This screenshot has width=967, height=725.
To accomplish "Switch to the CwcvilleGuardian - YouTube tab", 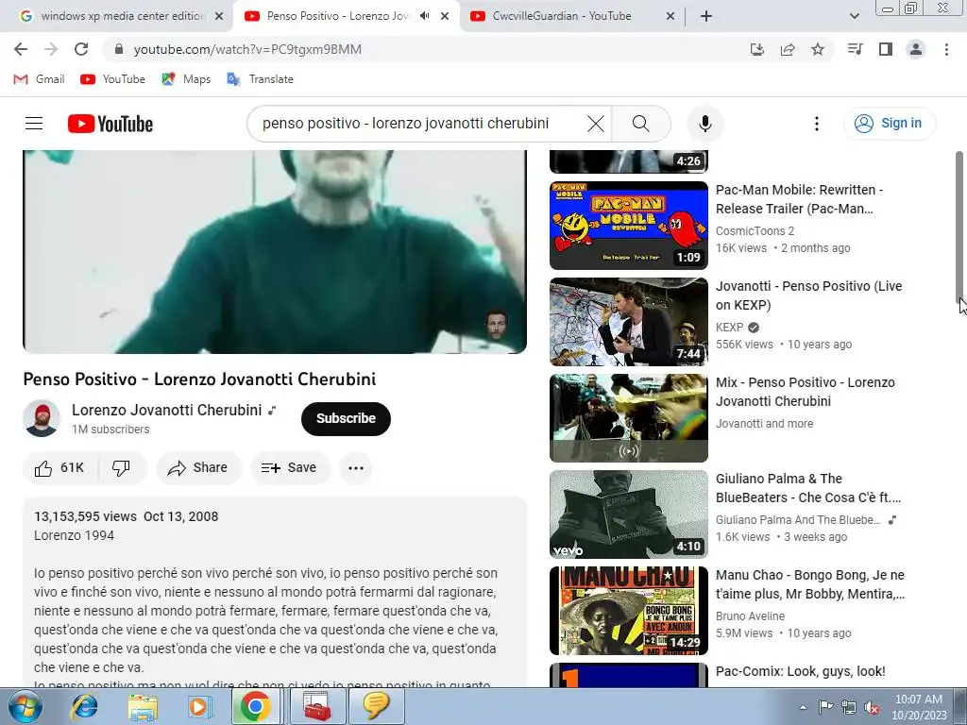I will coord(571,16).
